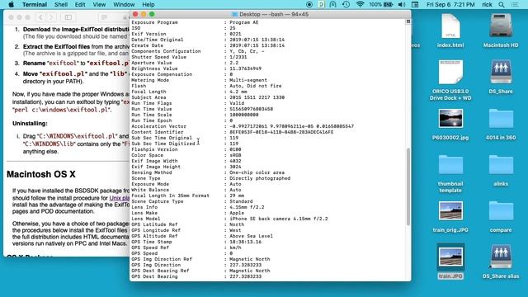Click the Acceleration Vector value
This screenshot has width=528, height=297.
coord(291,126)
